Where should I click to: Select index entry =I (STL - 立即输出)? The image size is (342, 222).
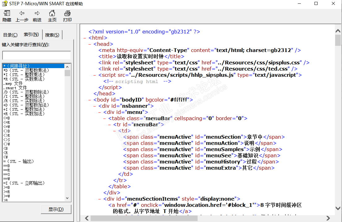coord(24,183)
